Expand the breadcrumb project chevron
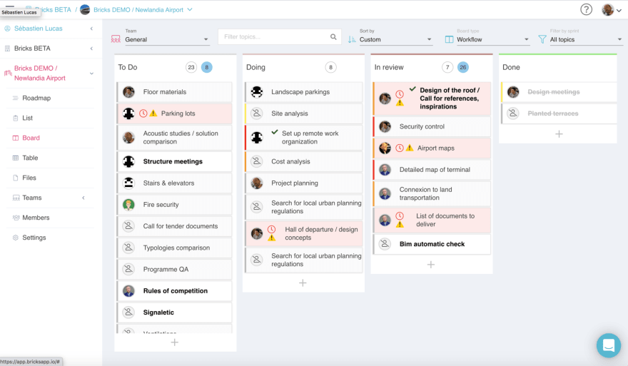 point(190,9)
